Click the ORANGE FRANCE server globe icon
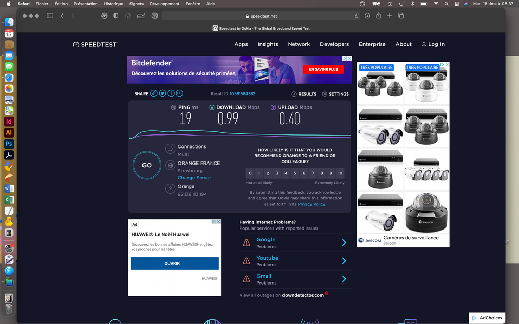The width and height of the screenshot is (519, 324). 170,165
